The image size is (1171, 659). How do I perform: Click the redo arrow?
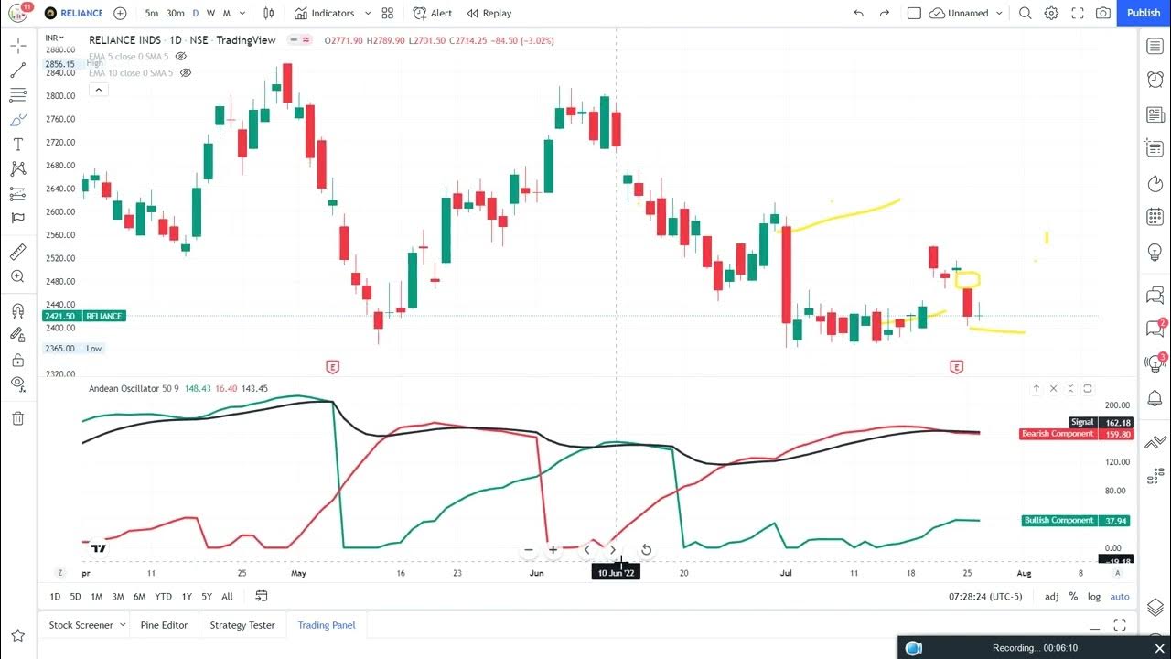click(884, 13)
